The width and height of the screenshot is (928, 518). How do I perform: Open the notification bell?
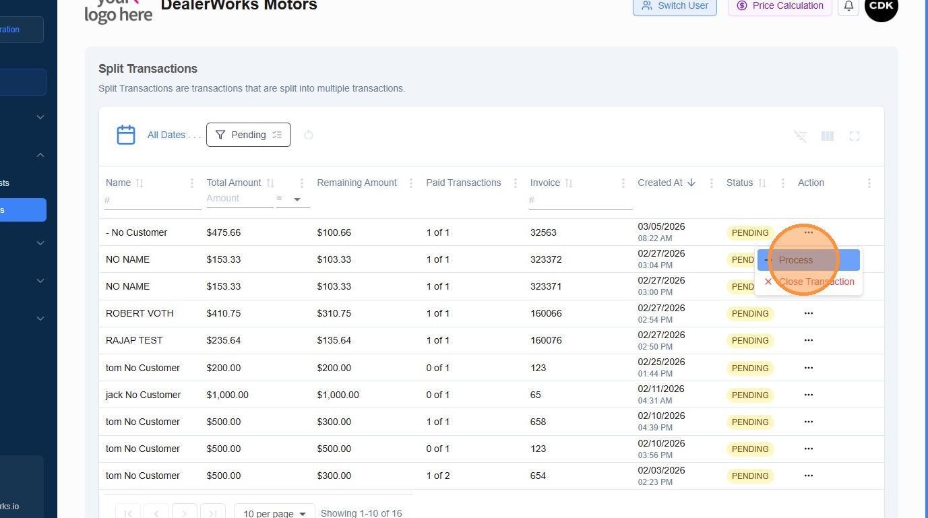click(x=848, y=6)
